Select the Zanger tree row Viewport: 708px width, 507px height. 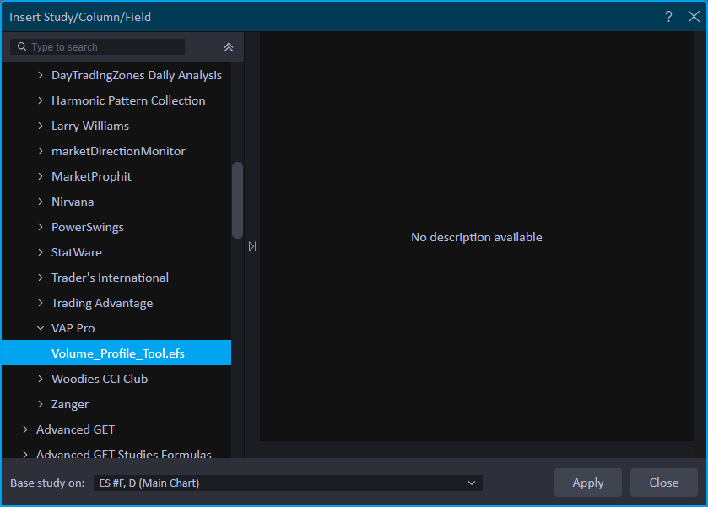click(116, 404)
